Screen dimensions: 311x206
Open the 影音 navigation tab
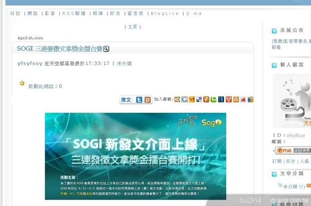click(x=50, y=14)
